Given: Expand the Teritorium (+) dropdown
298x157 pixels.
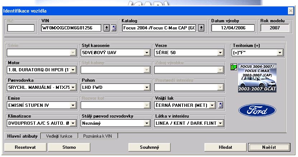Looking at the screenshot, I should click(280, 53).
